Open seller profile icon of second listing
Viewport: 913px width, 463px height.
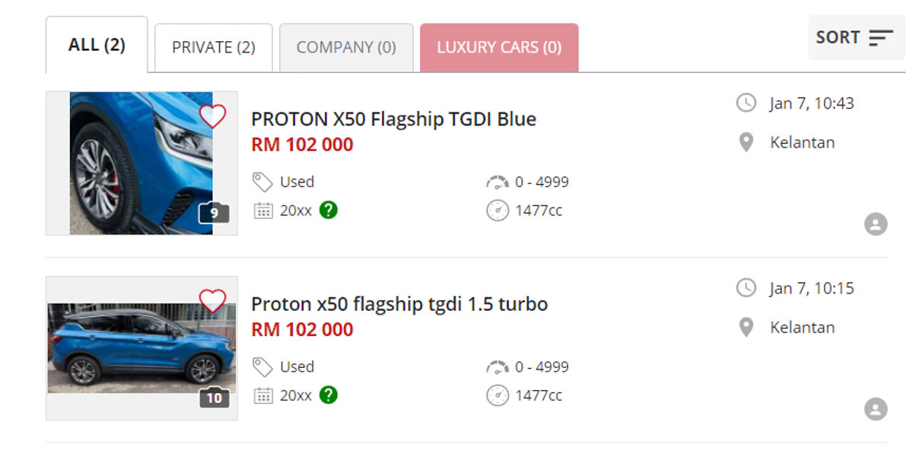tap(876, 409)
